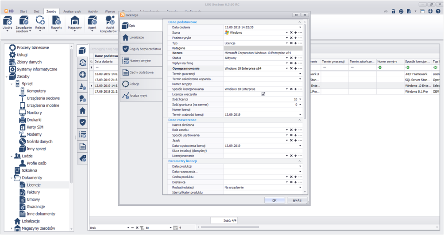The width and height of the screenshot is (444, 235).
Task: Select Gwarancje in the tree
Action: click(x=36, y=207)
